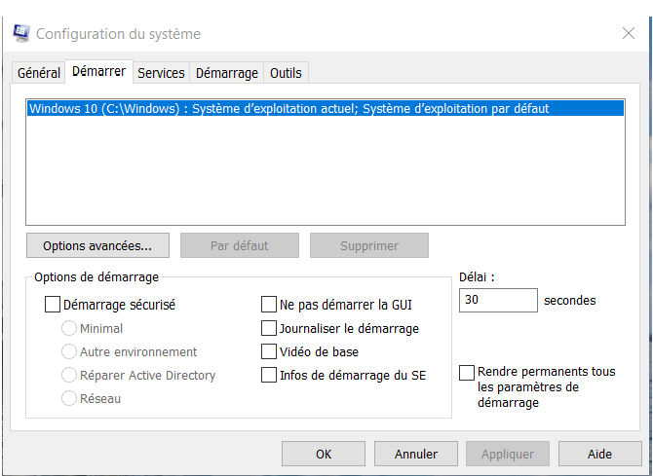Select the Minimal radio option

point(69,328)
